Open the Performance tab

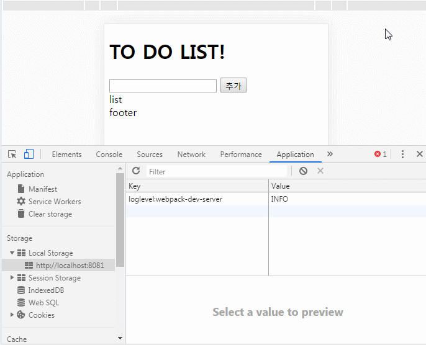(241, 155)
